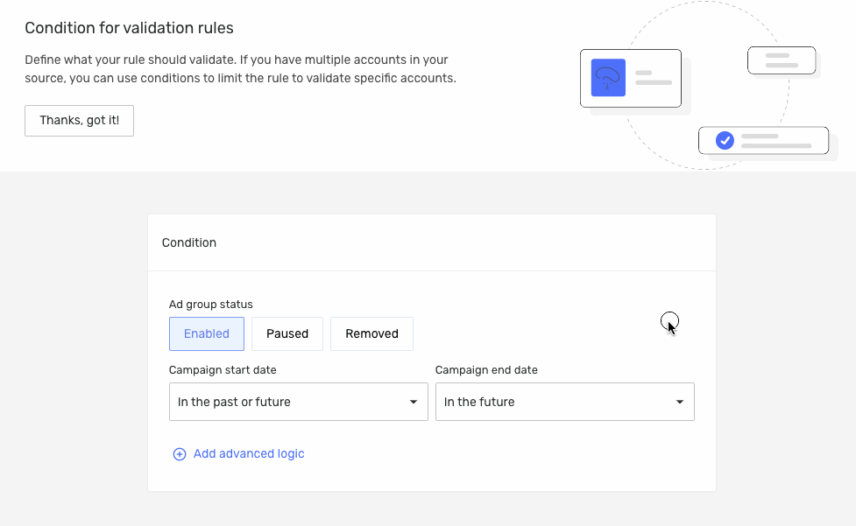Screen dimensions: 856x526
Task: Click the caret on Campaign end date dropdown
Action: [679, 401]
